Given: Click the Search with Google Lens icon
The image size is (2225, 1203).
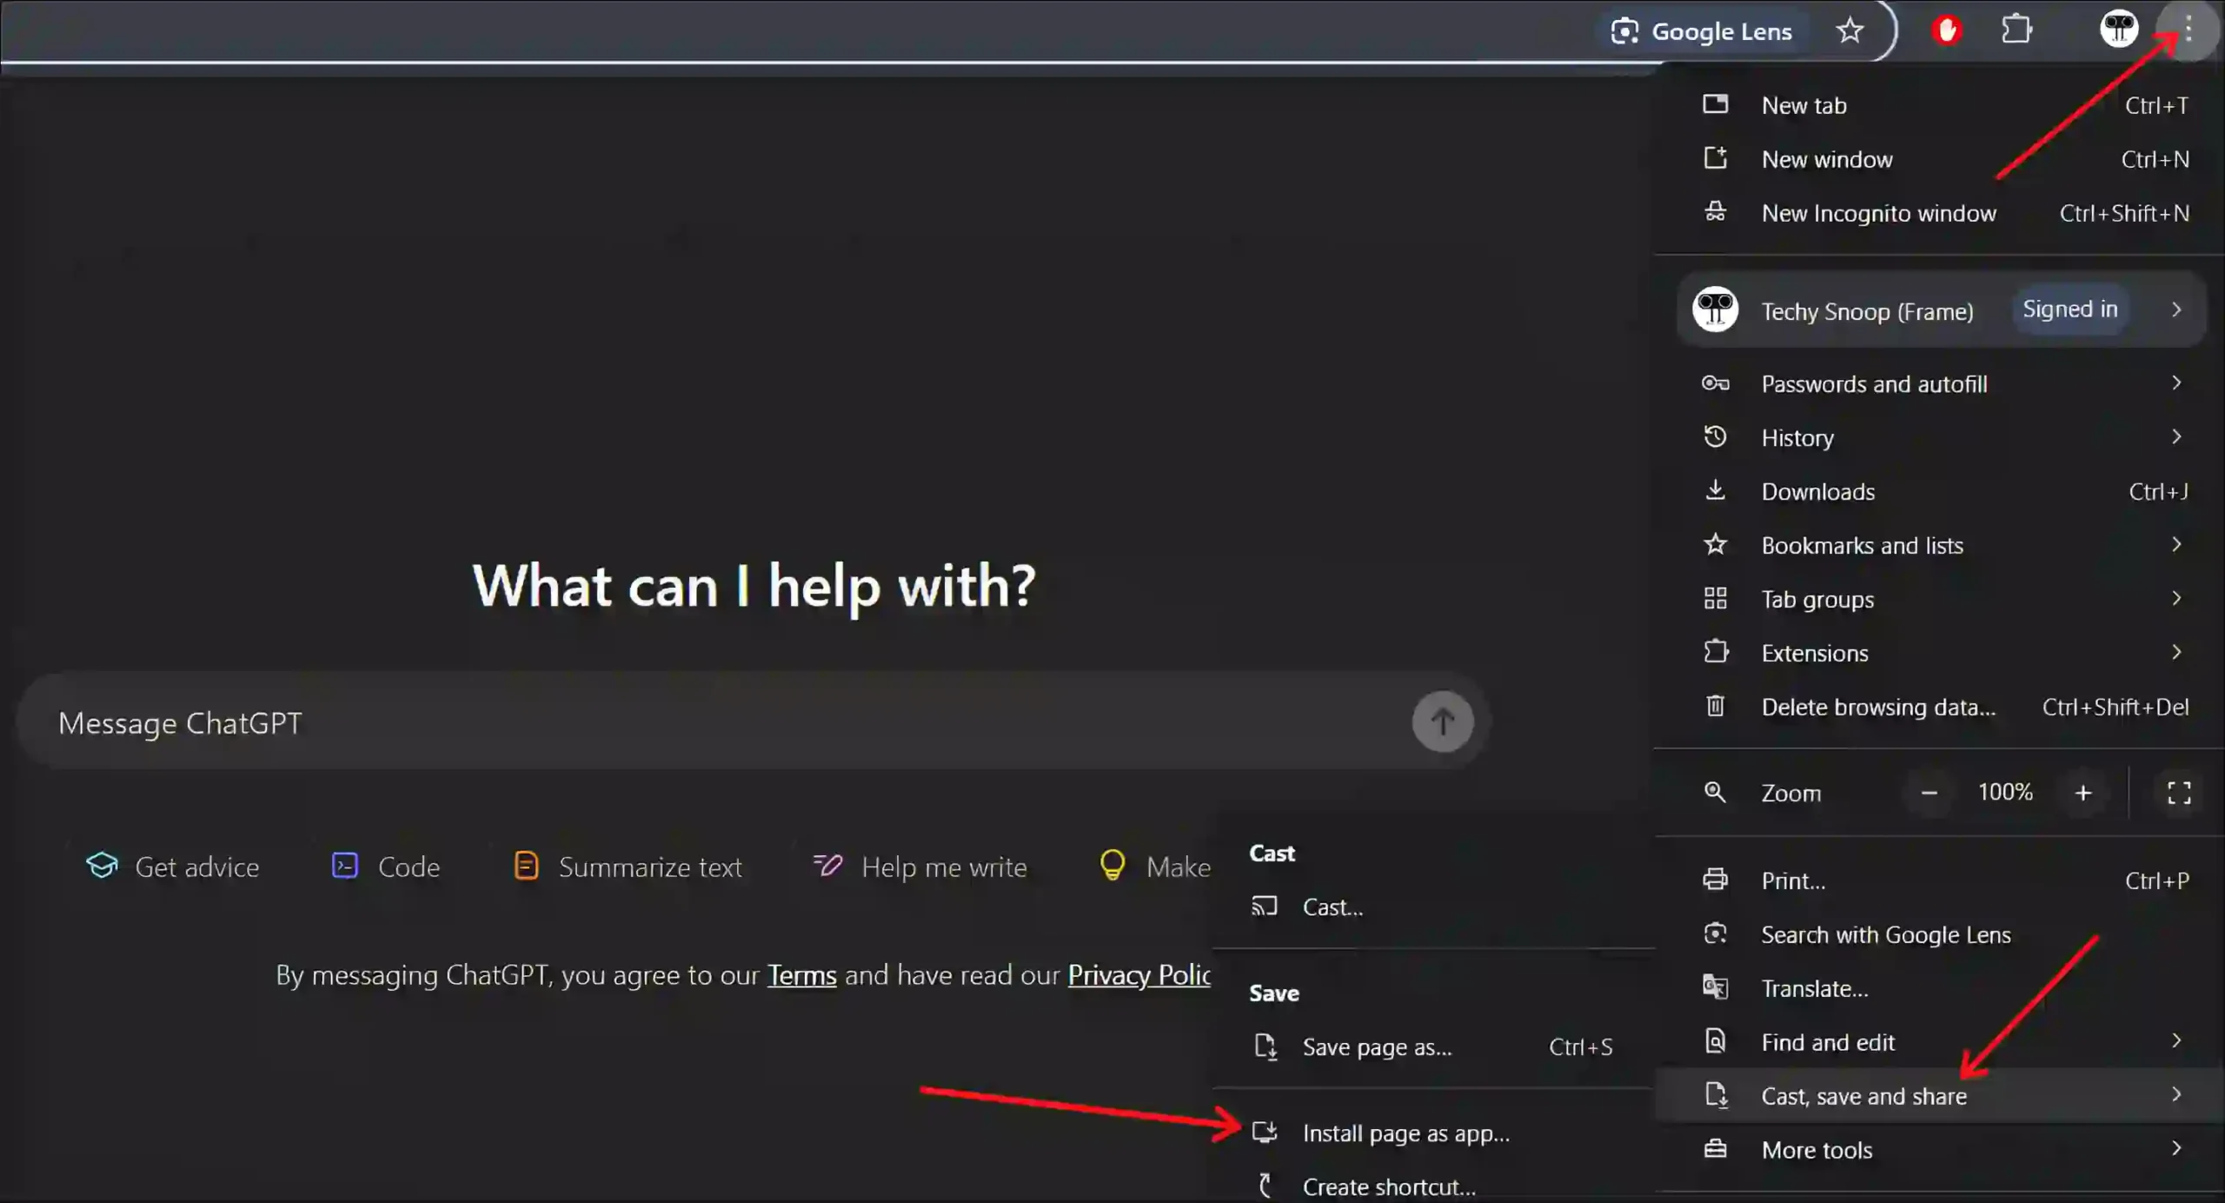Looking at the screenshot, I should pos(1715,934).
